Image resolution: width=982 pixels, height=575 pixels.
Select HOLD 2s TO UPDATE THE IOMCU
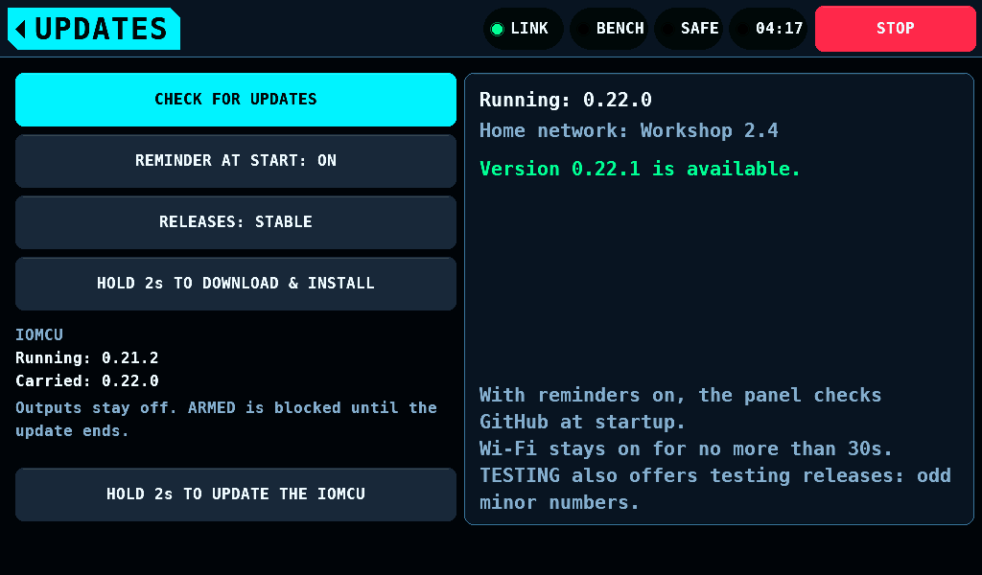(x=236, y=494)
